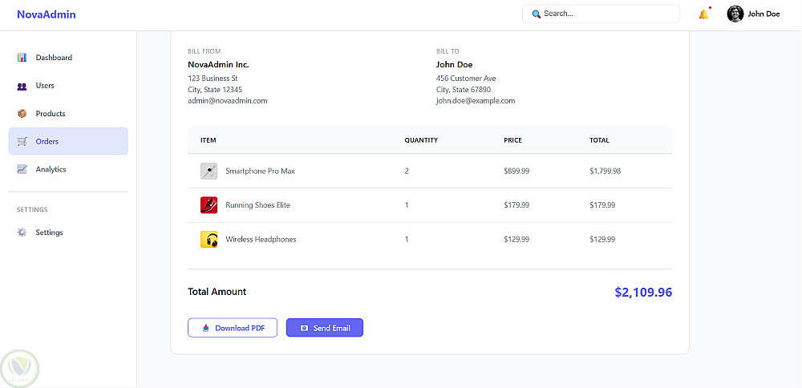The width and height of the screenshot is (802, 388).
Task: Click the Settings gear icon
Action: pos(22,232)
